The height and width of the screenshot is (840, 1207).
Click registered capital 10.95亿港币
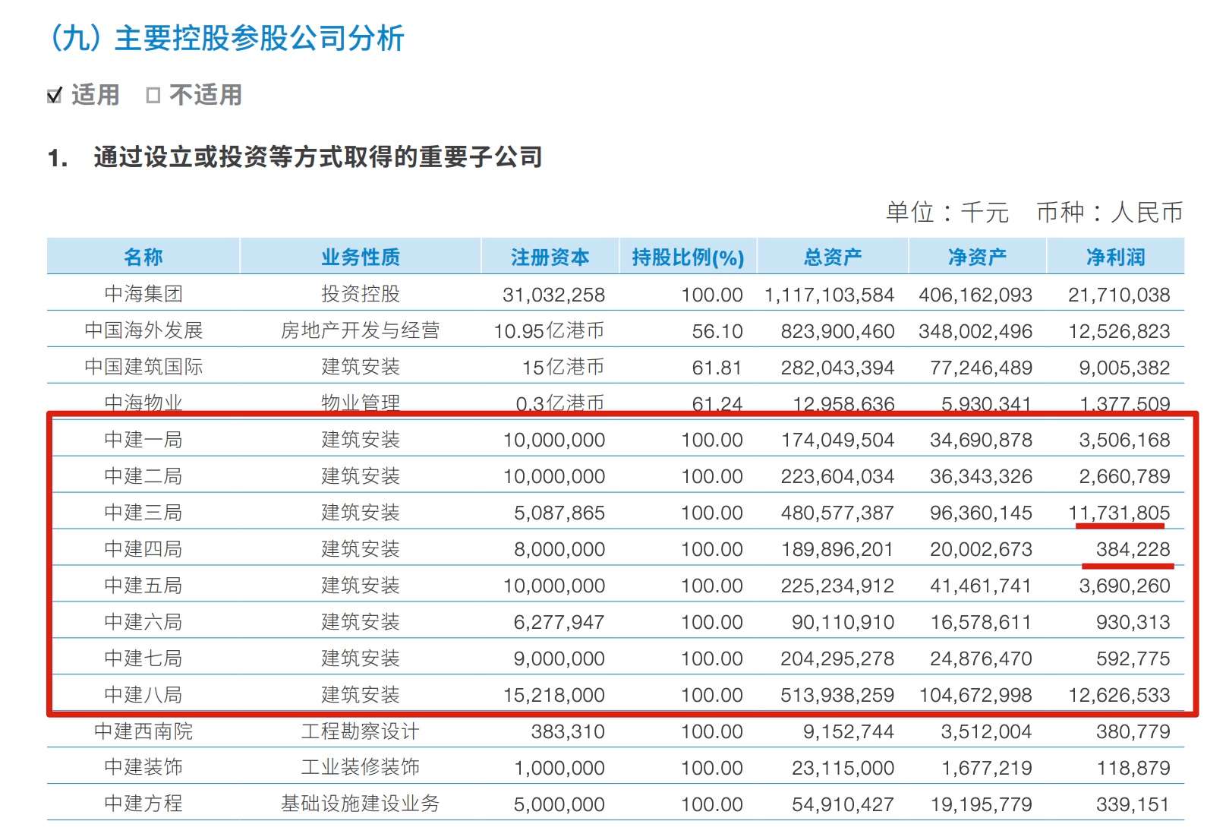(550, 331)
